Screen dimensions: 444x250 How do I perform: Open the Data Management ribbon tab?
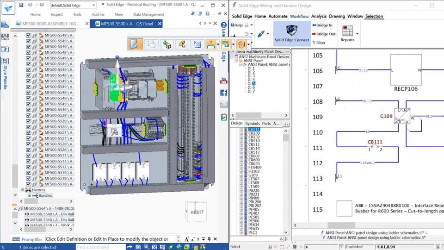pos(148,14)
